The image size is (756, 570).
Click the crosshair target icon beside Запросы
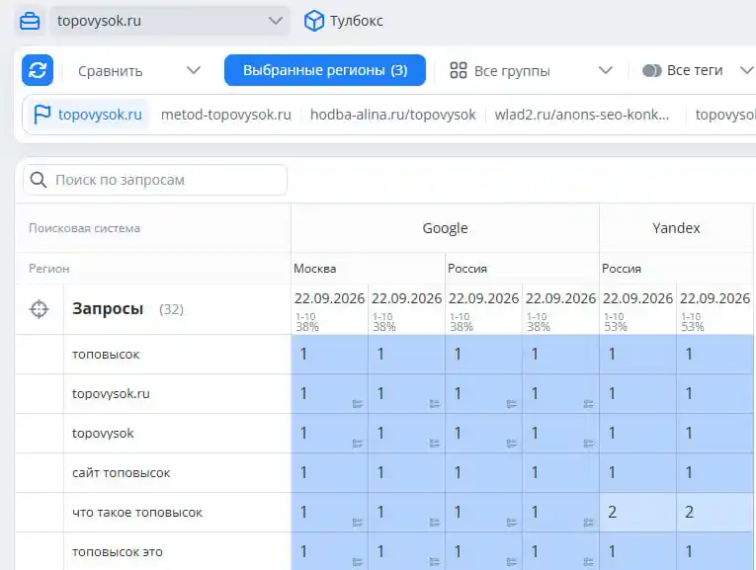pos(40,309)
